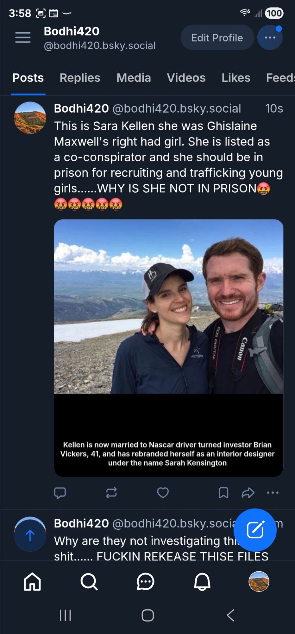Open post options three-dot menu
Viewport: 295px width, 634px height.
273,493
